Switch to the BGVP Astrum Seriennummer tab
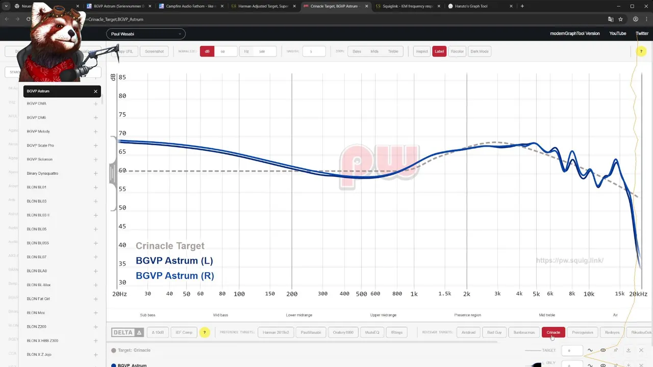 pyautogui.click(x=119, y=6)
